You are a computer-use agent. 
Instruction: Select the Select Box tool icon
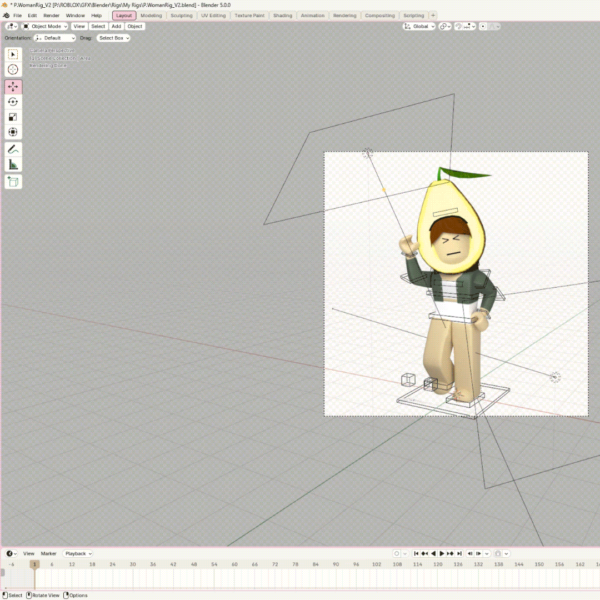13,54
